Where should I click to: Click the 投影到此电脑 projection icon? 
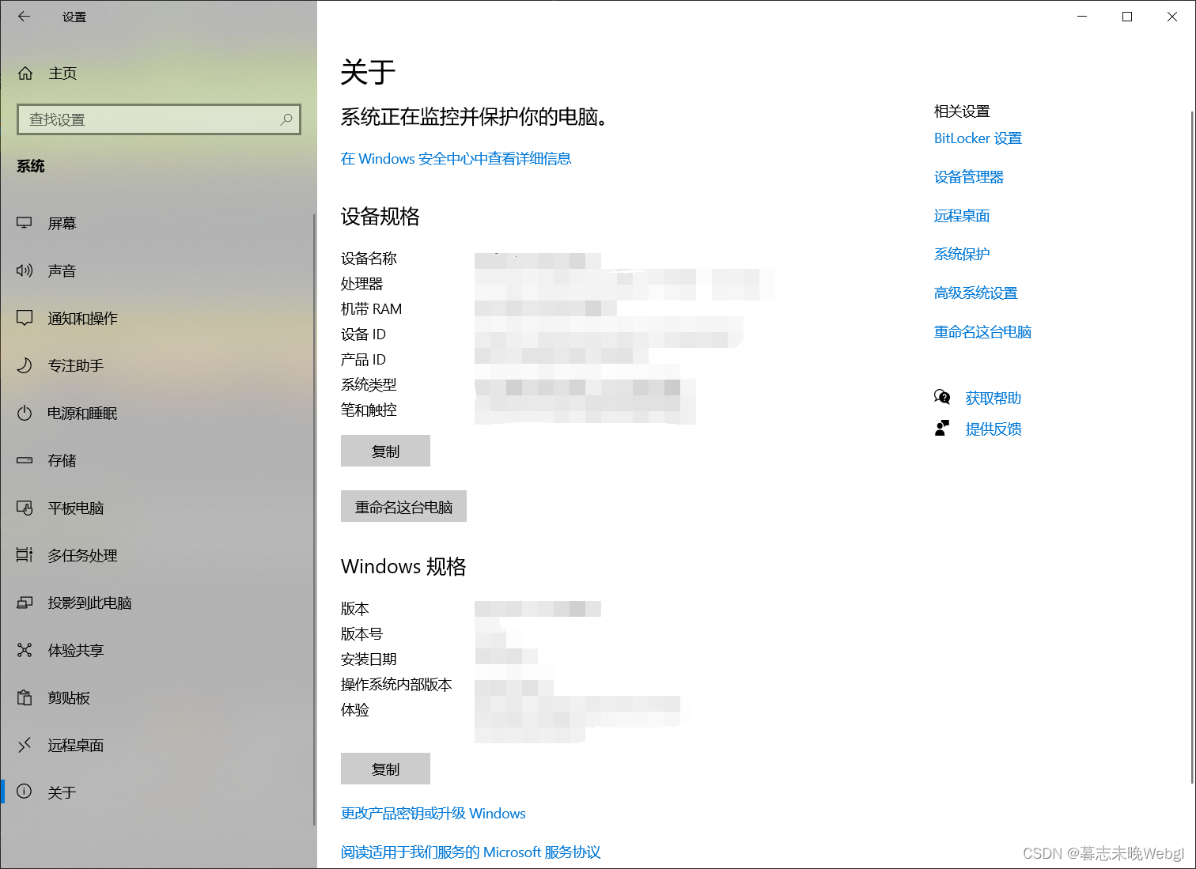pyautogui.click(x=25, y=603)
